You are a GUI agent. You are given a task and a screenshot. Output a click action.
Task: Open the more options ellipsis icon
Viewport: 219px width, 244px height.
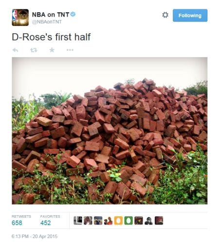(70, 50)
